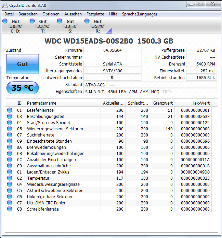Click APM in the Eigenschaften field
This screenshot has height=238, width=222.
[x=133, y=92]
